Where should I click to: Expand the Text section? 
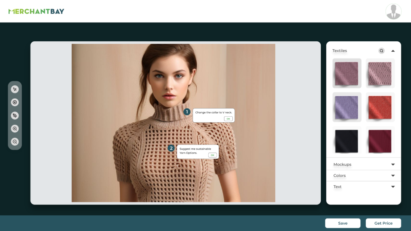pos(364,187)
